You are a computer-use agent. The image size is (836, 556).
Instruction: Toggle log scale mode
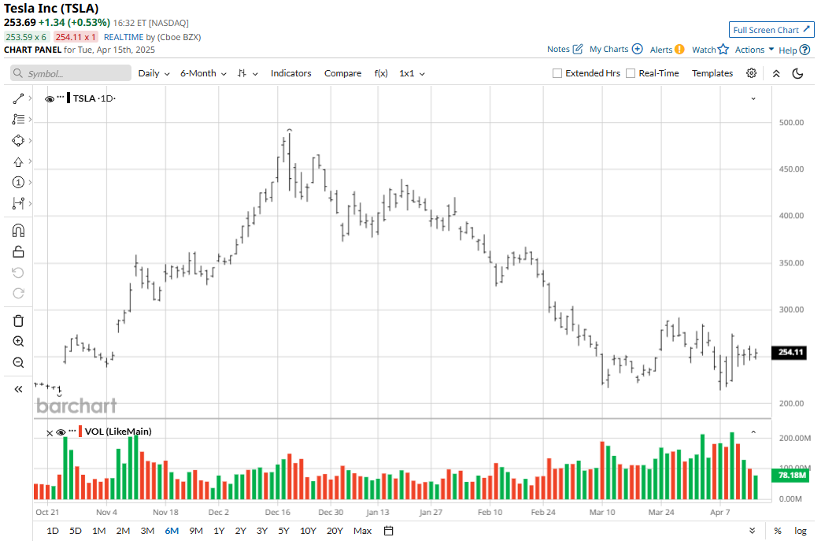(x=801, y=531)
